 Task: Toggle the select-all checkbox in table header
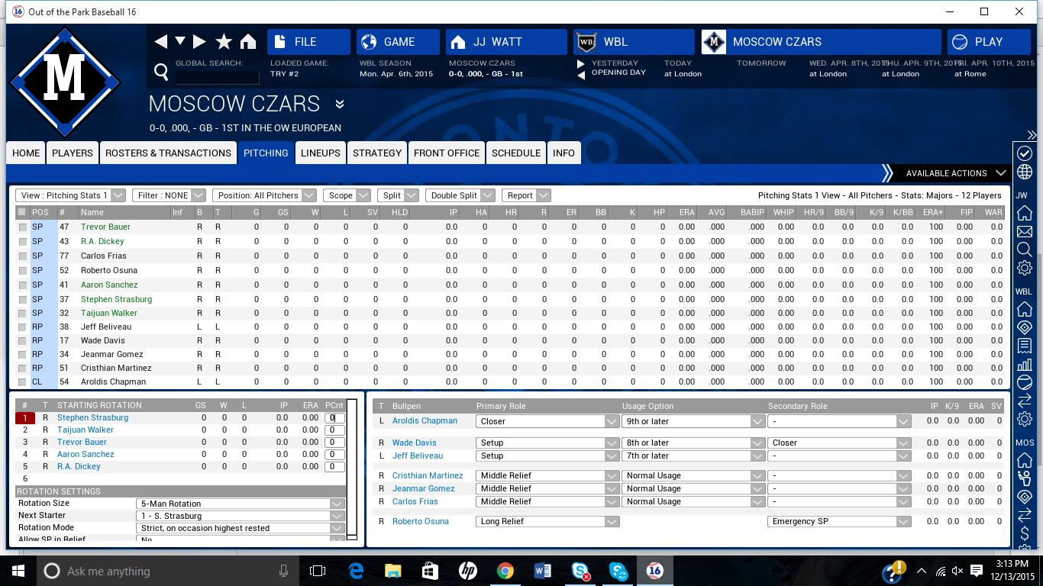[22, 212]
